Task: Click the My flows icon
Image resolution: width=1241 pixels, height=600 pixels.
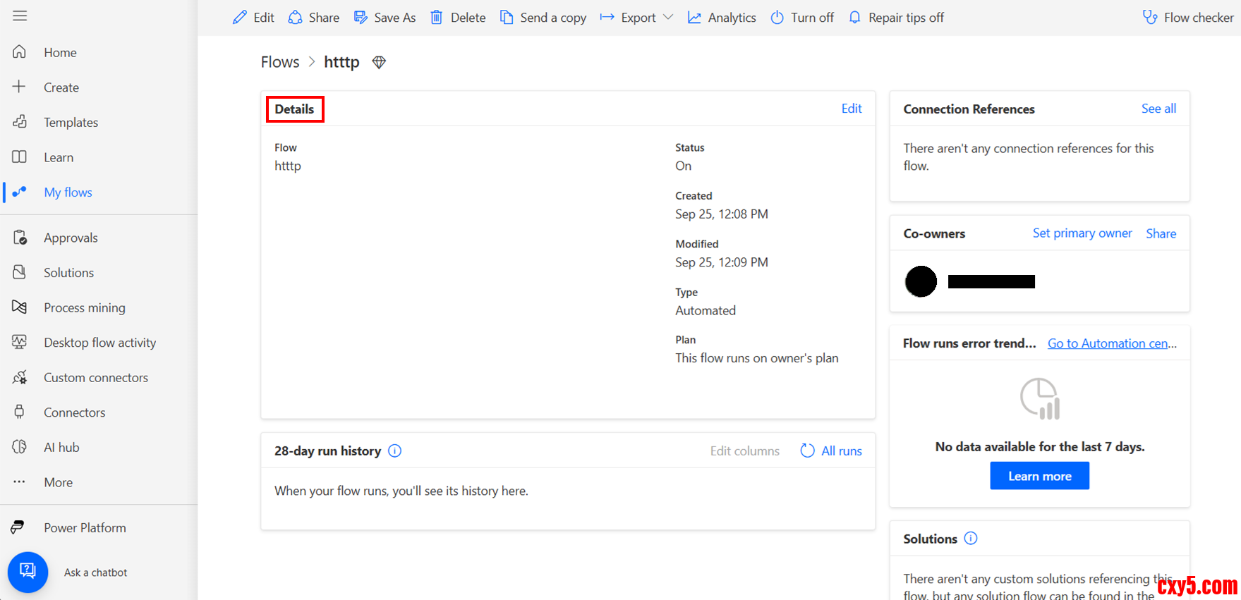Action: [20, 192]
